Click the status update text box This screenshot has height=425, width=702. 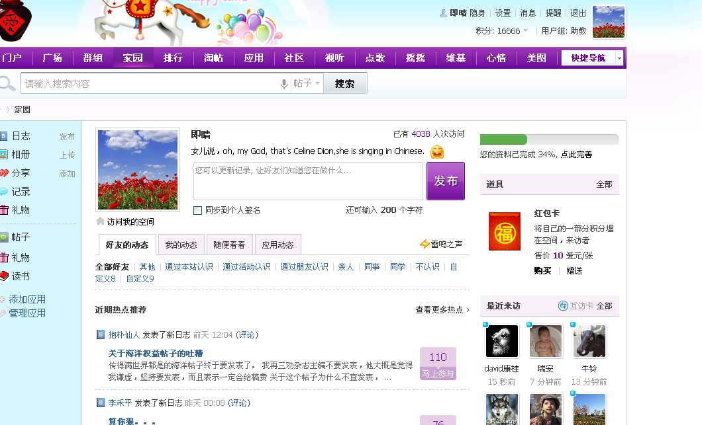pyautogui.click(x=308, y=181)
